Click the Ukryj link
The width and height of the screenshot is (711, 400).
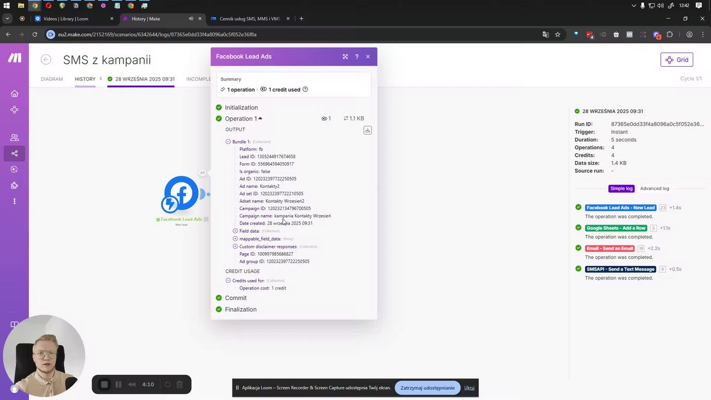click(469, 388)
